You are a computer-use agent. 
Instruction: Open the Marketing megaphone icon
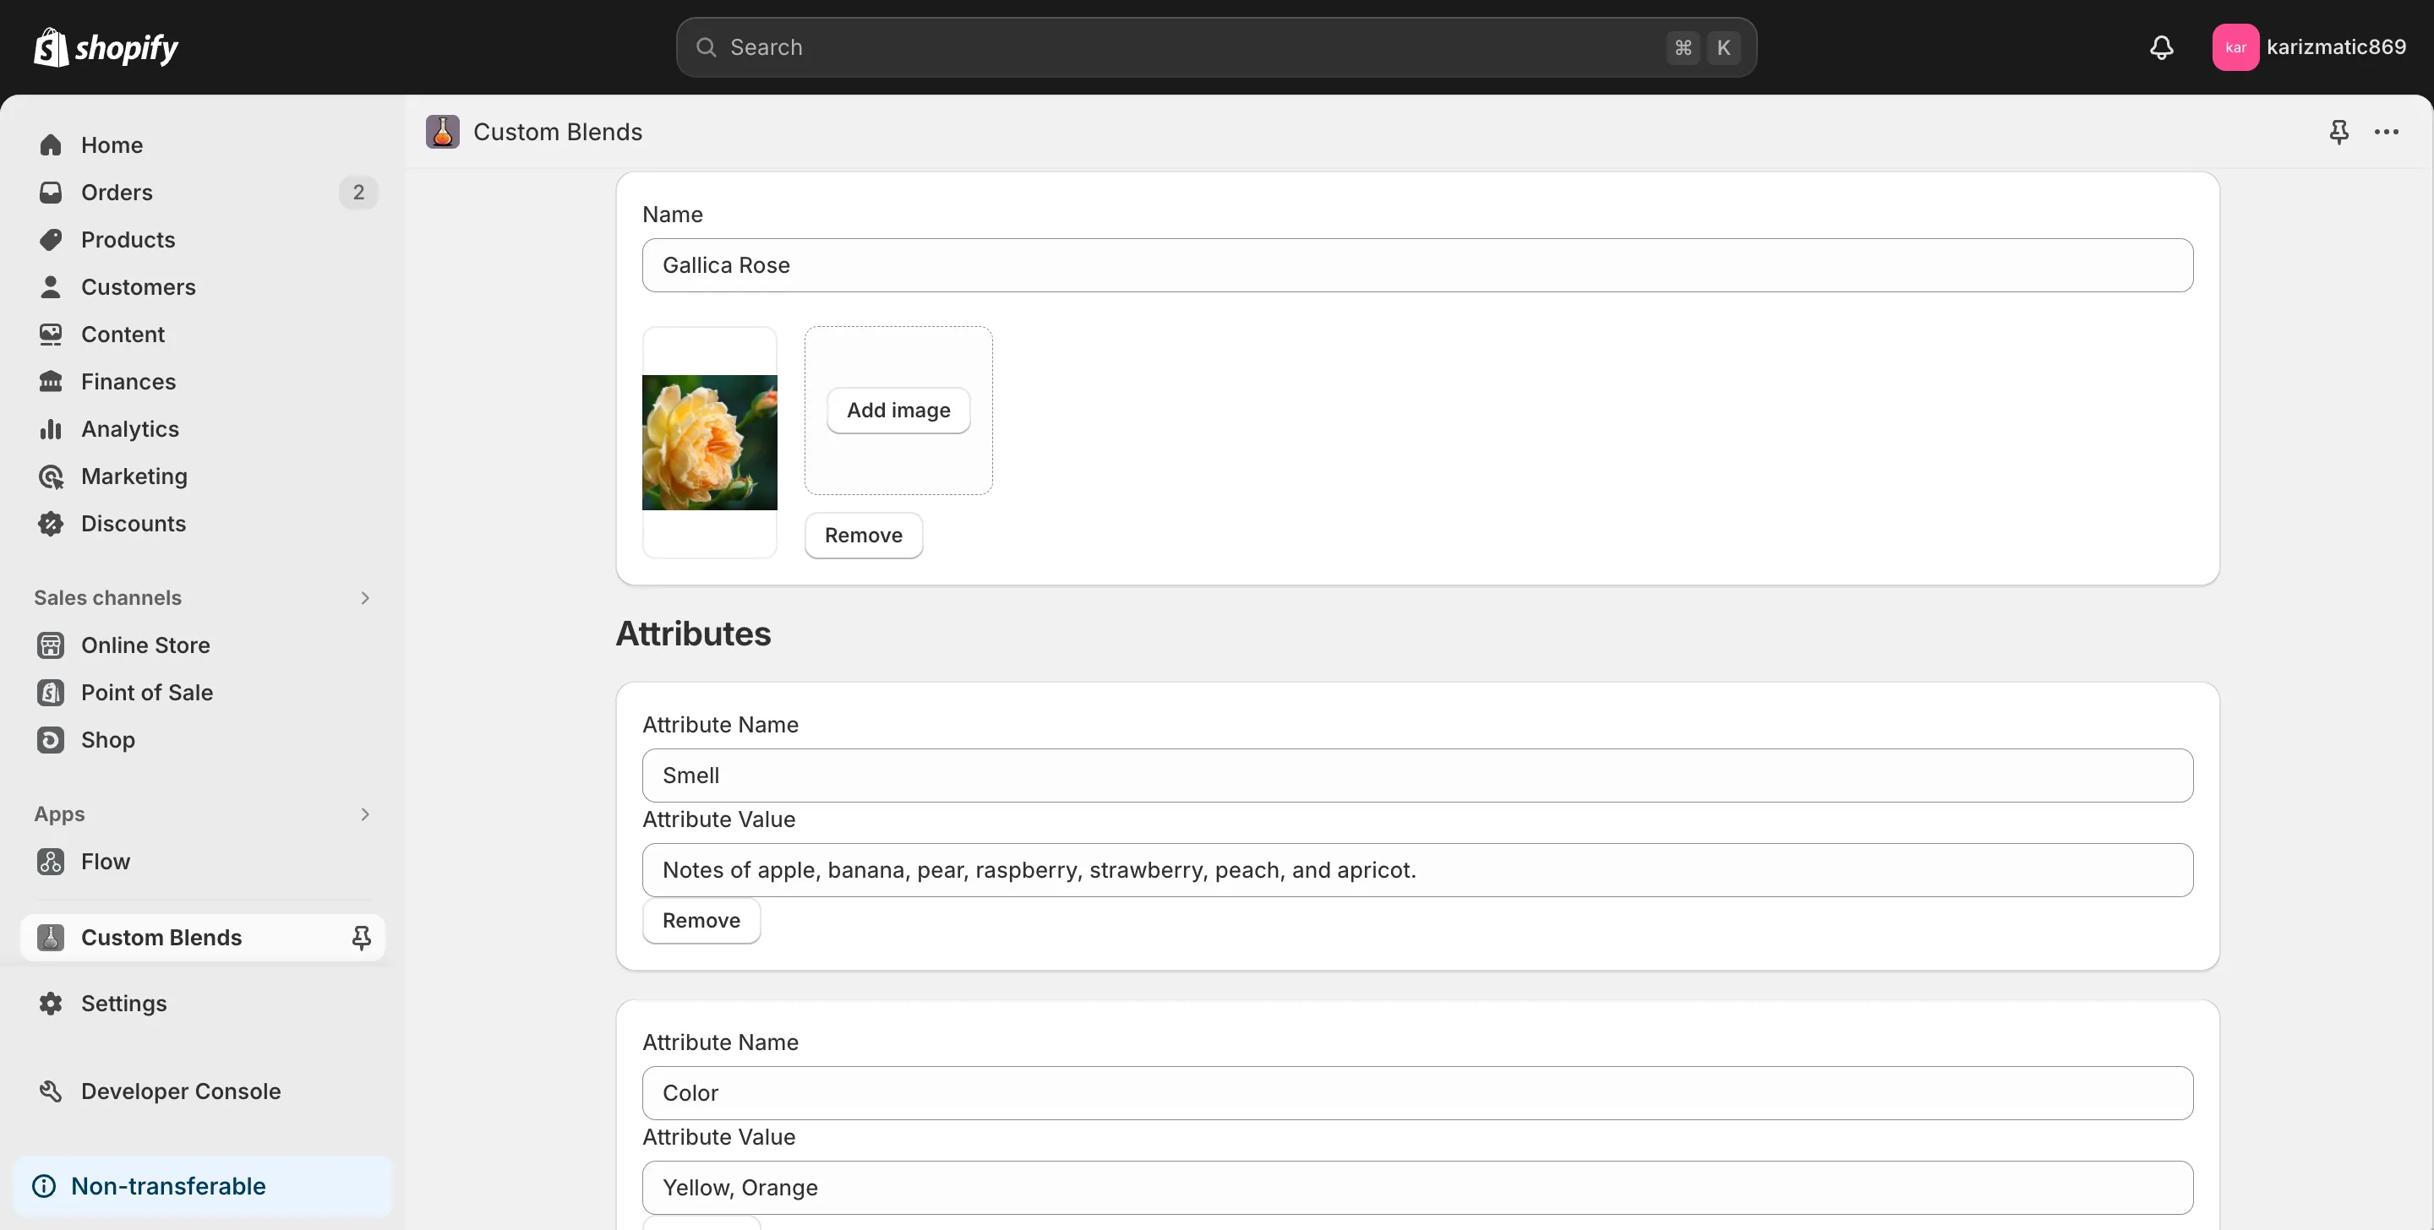(51, 476)
